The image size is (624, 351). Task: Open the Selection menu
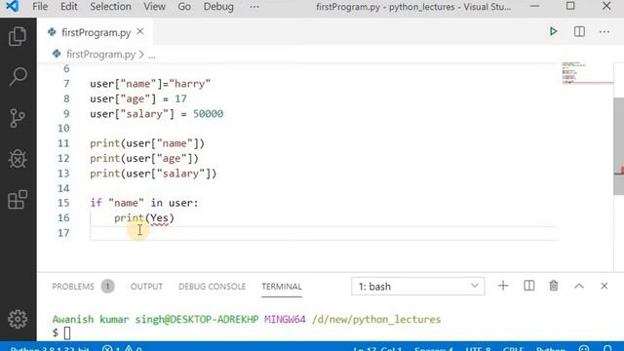110,7
